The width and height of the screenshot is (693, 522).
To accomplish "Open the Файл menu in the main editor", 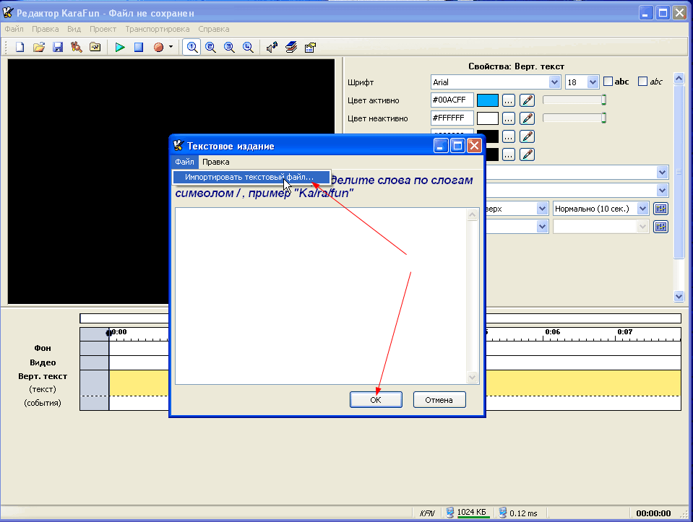I will (x=14, y=29).
